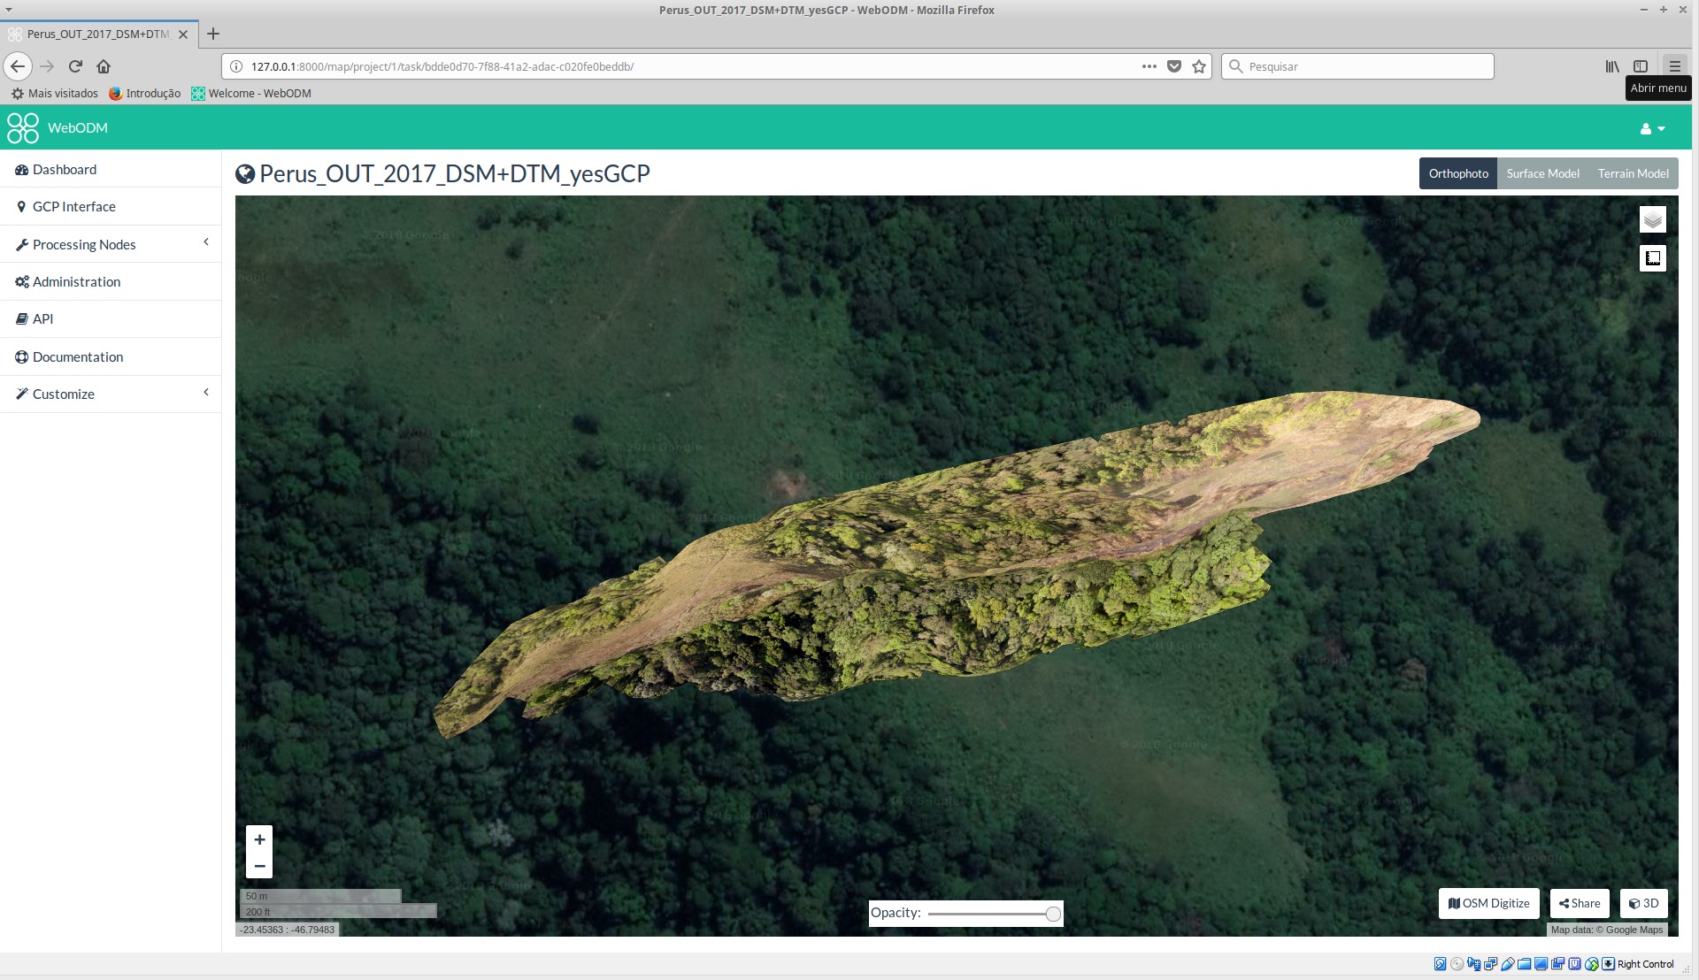
Task: Open the account dropdown caret
Action: 1662,128
